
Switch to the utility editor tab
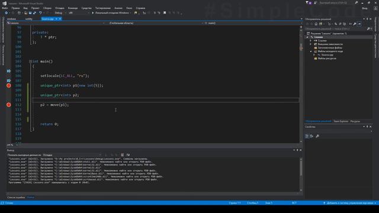(29, 19)
